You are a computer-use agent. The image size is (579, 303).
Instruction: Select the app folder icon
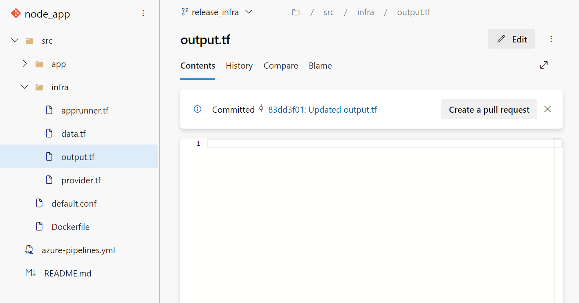[39, 64]
